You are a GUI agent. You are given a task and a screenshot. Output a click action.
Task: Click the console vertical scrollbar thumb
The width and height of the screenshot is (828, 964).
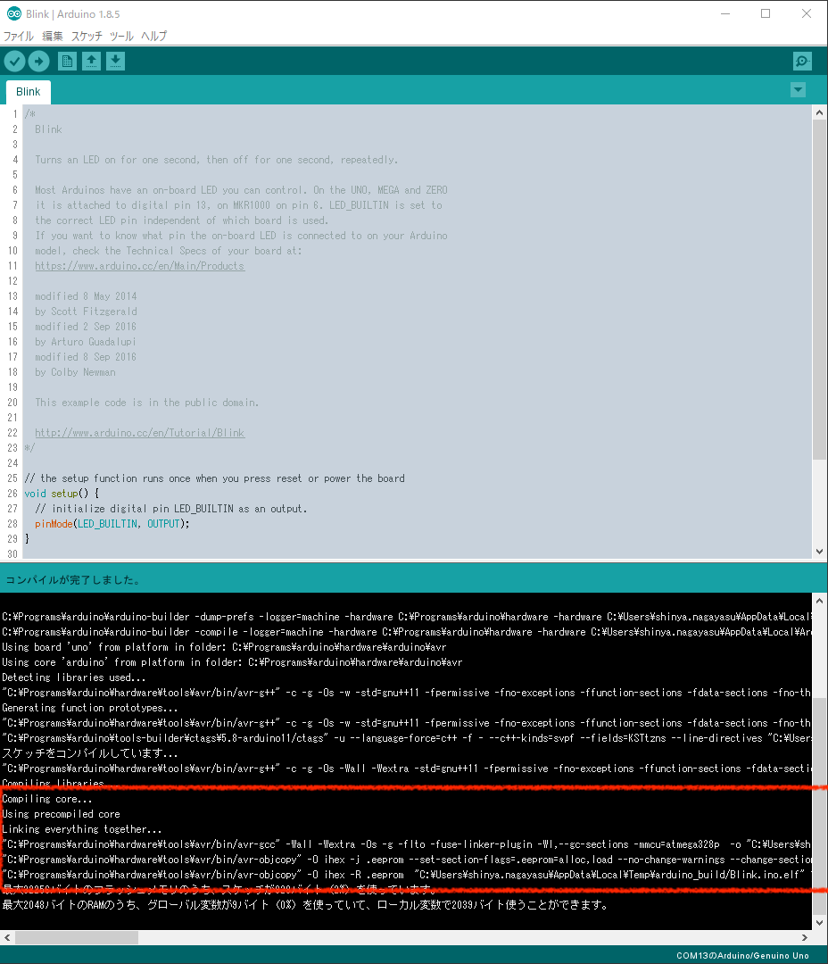pyautogui.click(x=819, y=806)
